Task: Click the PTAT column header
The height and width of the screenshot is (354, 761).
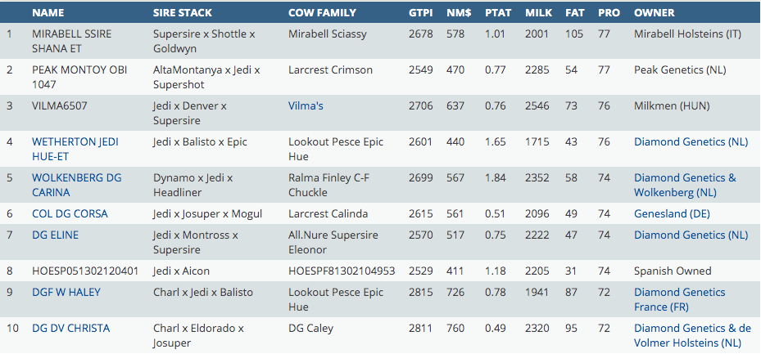Action: click(498, 13)
